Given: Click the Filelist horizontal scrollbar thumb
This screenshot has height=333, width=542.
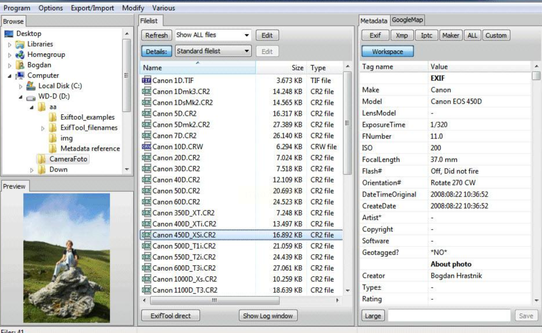Looking at the screenshot, I should click(214, 300).
